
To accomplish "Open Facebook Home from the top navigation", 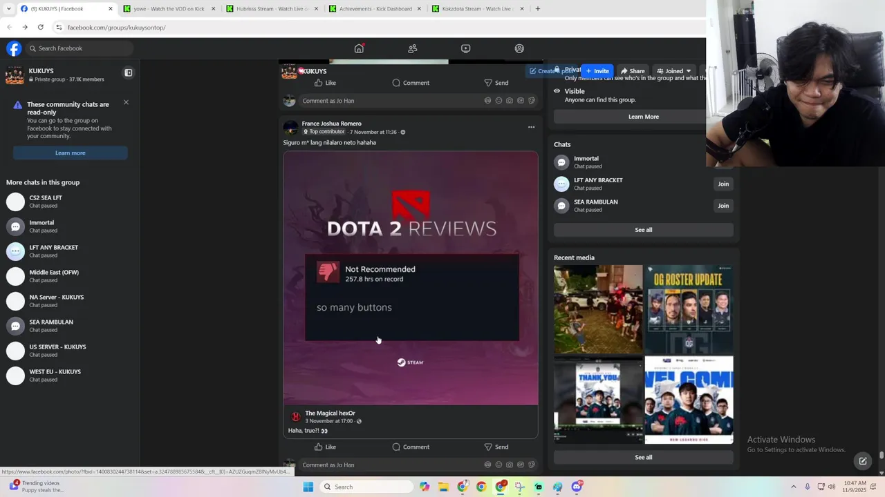I will pyautogui.click(x=359, y=48).
